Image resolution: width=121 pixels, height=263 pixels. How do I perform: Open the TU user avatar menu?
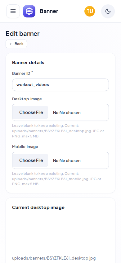pyautogui.click(x=90, y=11)
